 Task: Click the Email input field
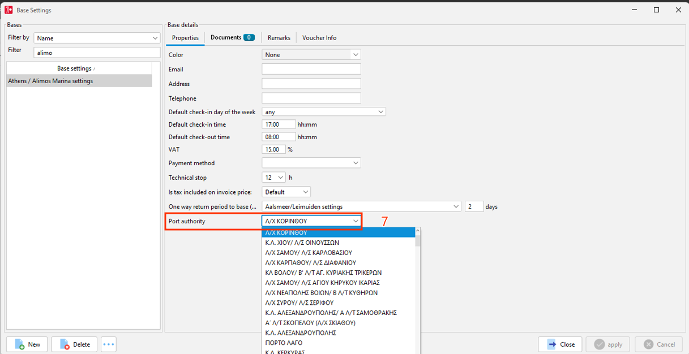pos(311,69)
